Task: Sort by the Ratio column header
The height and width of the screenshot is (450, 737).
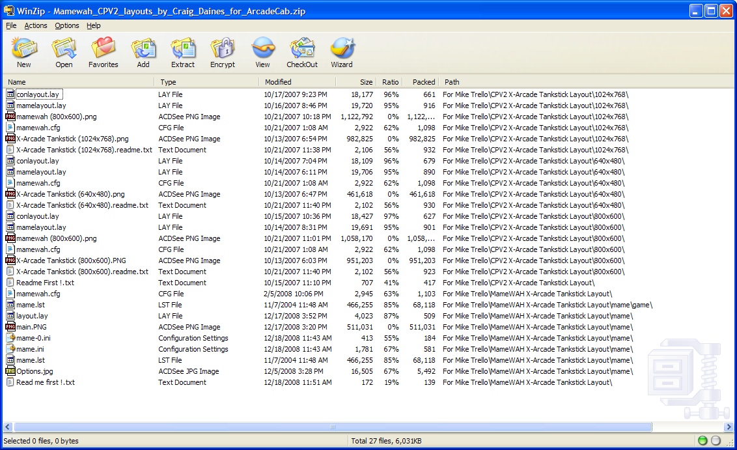Action: (x=389, y=82)
